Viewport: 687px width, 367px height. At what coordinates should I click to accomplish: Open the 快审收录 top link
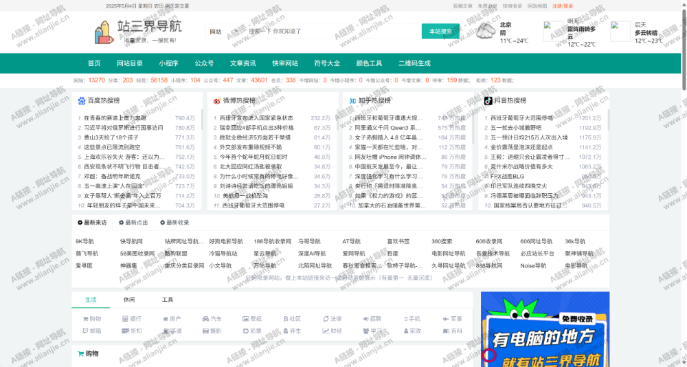(513, 6)
